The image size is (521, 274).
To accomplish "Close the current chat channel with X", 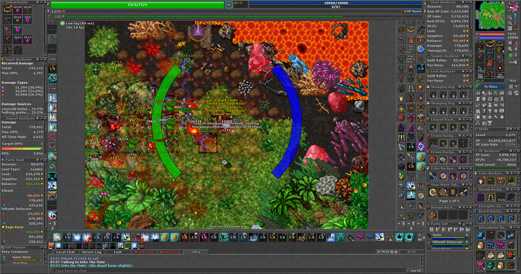I will (379, 252).
